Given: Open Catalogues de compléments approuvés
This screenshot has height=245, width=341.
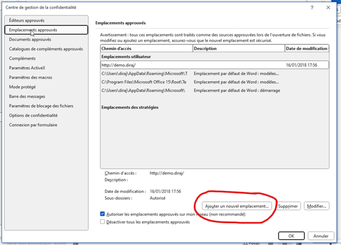Looking at the screenshot, I should (45, 49).
